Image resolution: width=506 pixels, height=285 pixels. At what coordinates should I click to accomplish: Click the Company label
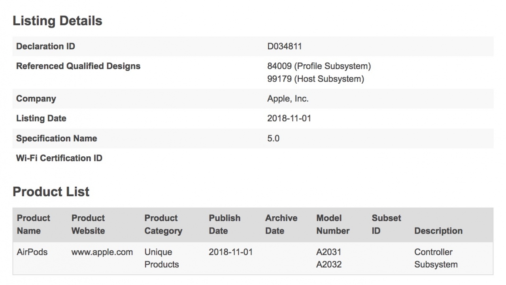click(36, 99)
